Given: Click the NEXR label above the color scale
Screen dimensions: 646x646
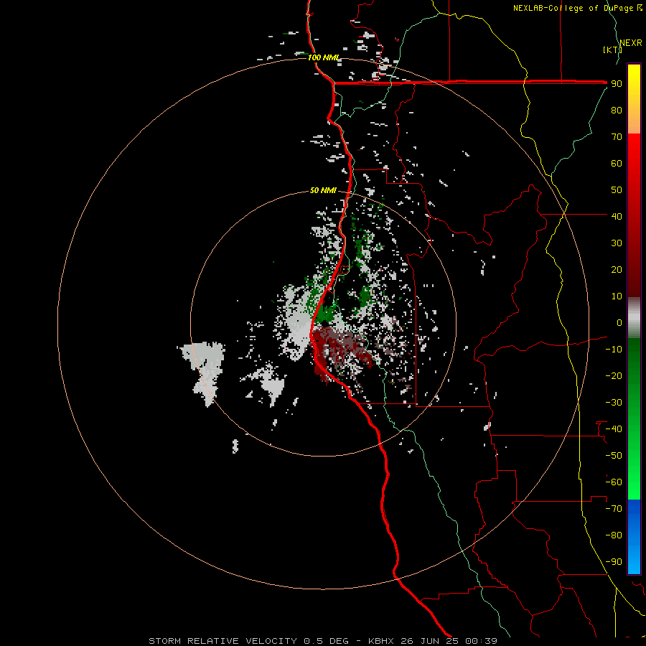Looking at the screenshot, I should [x=631, y=43].
